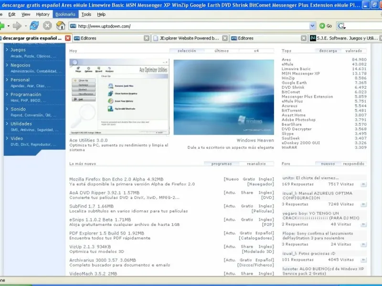Select the 'últimos' tab in Hoy section
The width and height of the screenshot is (382, 286).
(x=221, y=51)
